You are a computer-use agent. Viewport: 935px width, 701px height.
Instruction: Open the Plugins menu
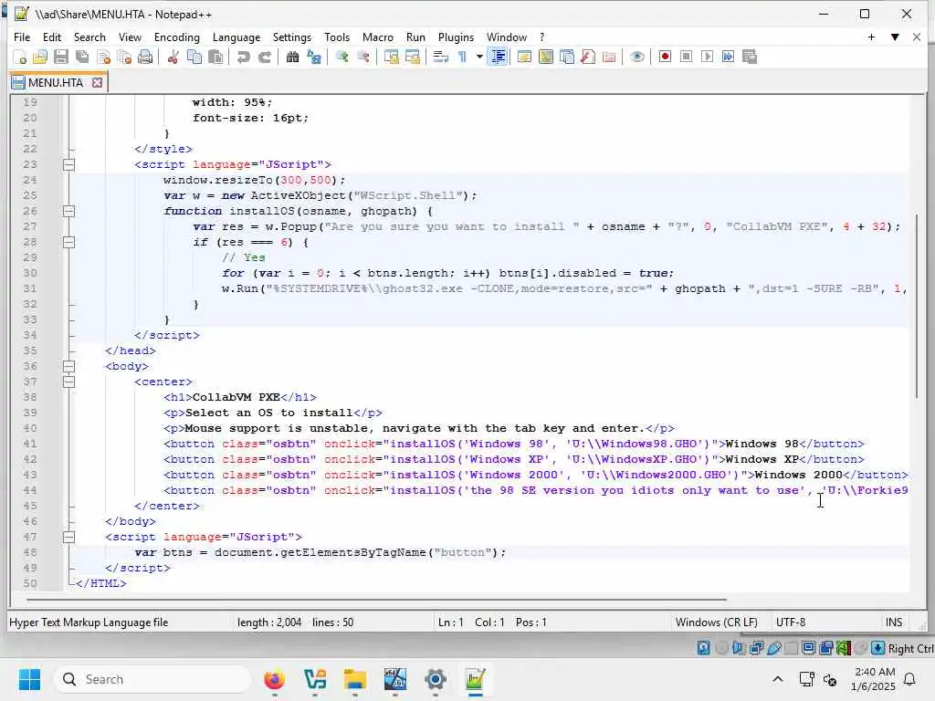[457, 37]
